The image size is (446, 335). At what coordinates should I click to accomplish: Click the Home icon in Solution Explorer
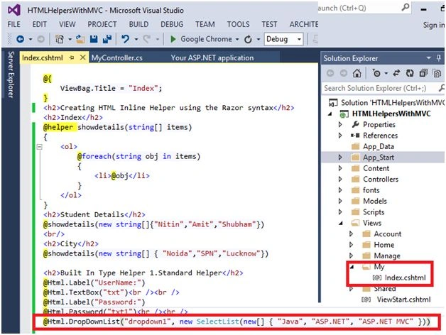click(357, 73)
